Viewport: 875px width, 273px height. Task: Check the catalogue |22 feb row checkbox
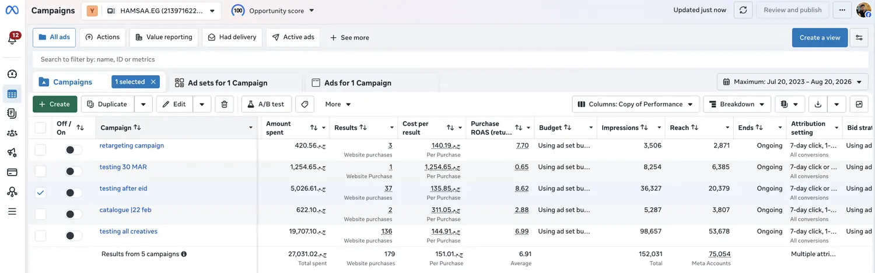pos(40,214)
